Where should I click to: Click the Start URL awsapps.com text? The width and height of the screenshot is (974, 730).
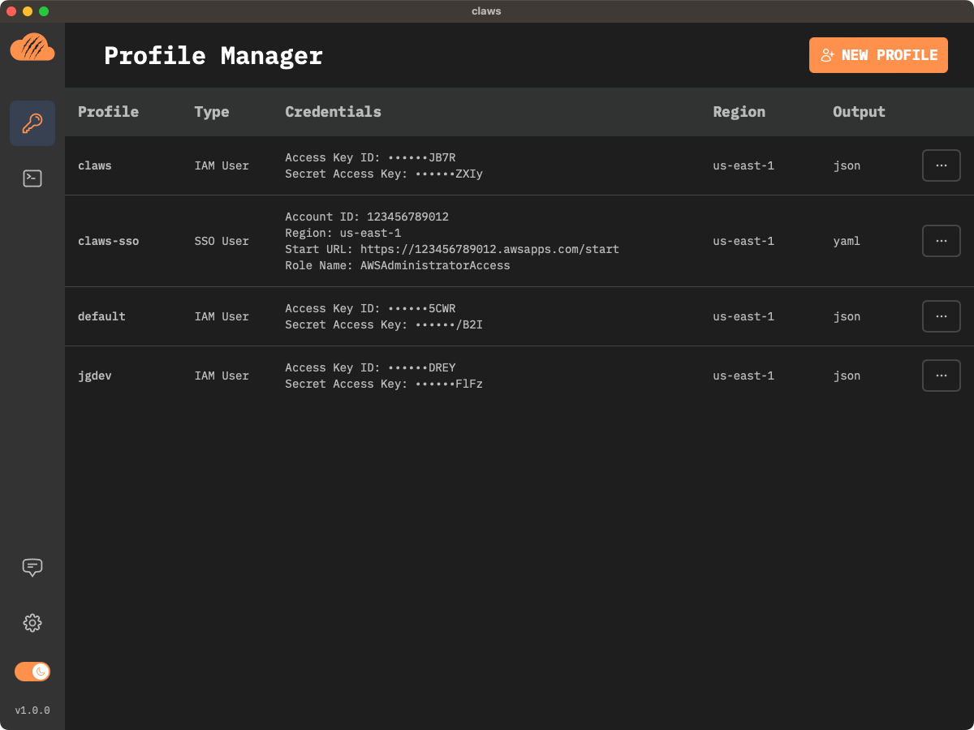tap(452, 249)
